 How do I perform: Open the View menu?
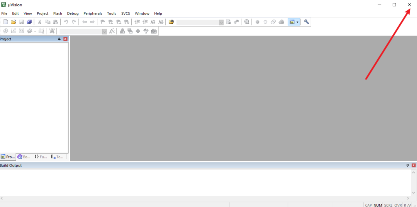coord(28,13)
